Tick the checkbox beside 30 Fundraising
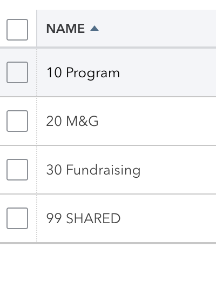Image resolution: width=216 pixels, height=281 pixels. pos(17,170)
